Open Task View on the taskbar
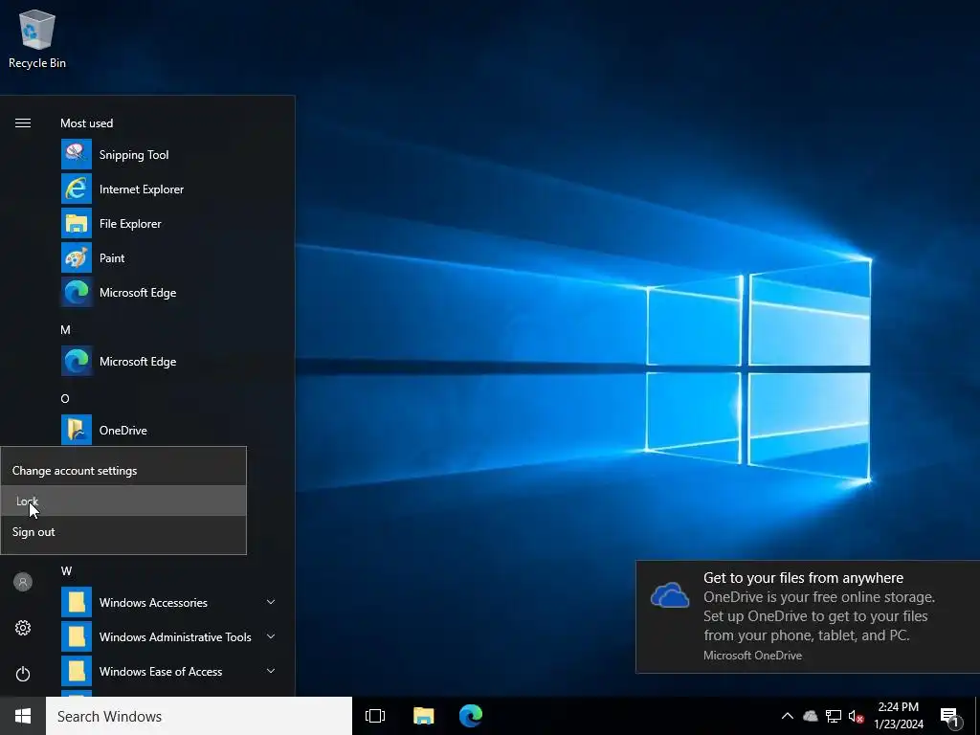 [375, 716]
